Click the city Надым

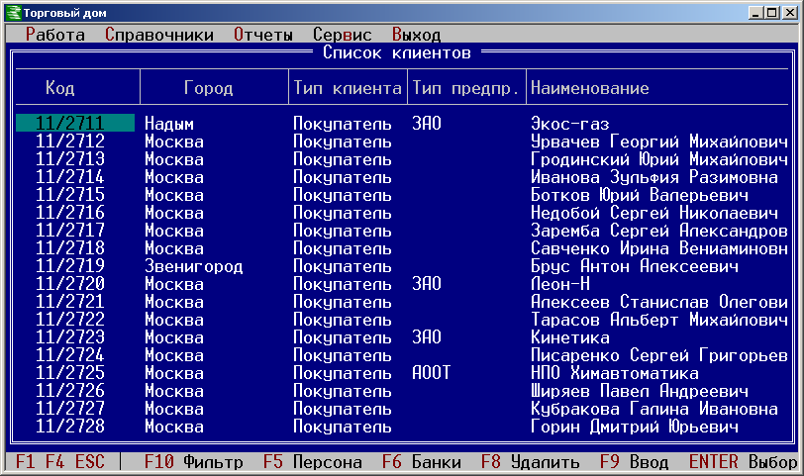pyautogui.click(x=169, y=124)
